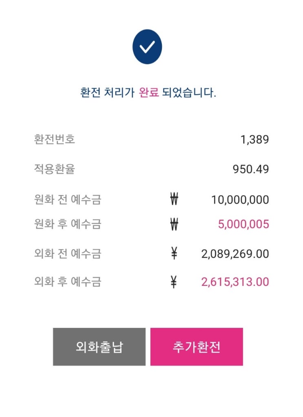Select the 환전번호 label

click(x=55, y=139)
